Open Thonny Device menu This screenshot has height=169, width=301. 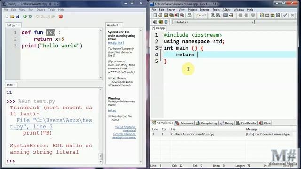pyautogui.click(x=41, y=10)
